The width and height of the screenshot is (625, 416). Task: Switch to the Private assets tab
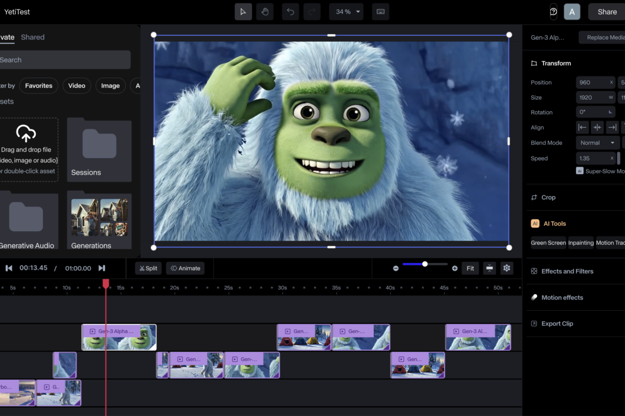click(7, 37)
